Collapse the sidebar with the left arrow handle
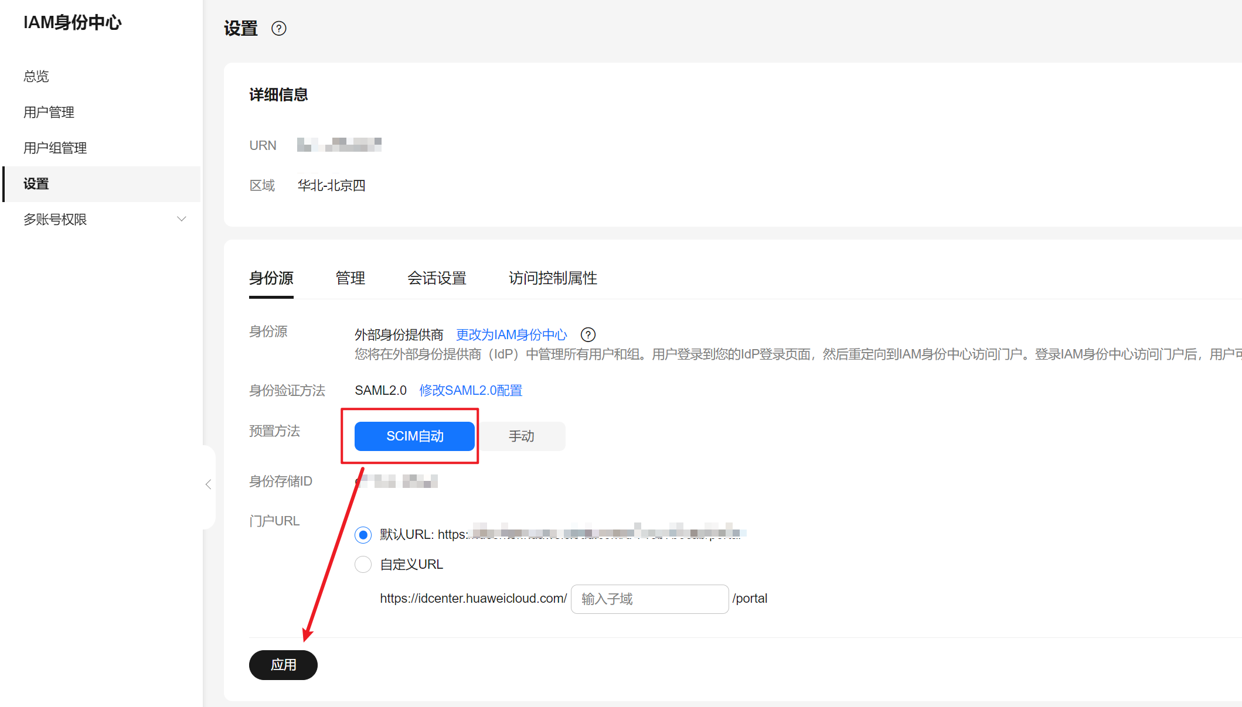The image size is (1242, 707). [209, 484]
